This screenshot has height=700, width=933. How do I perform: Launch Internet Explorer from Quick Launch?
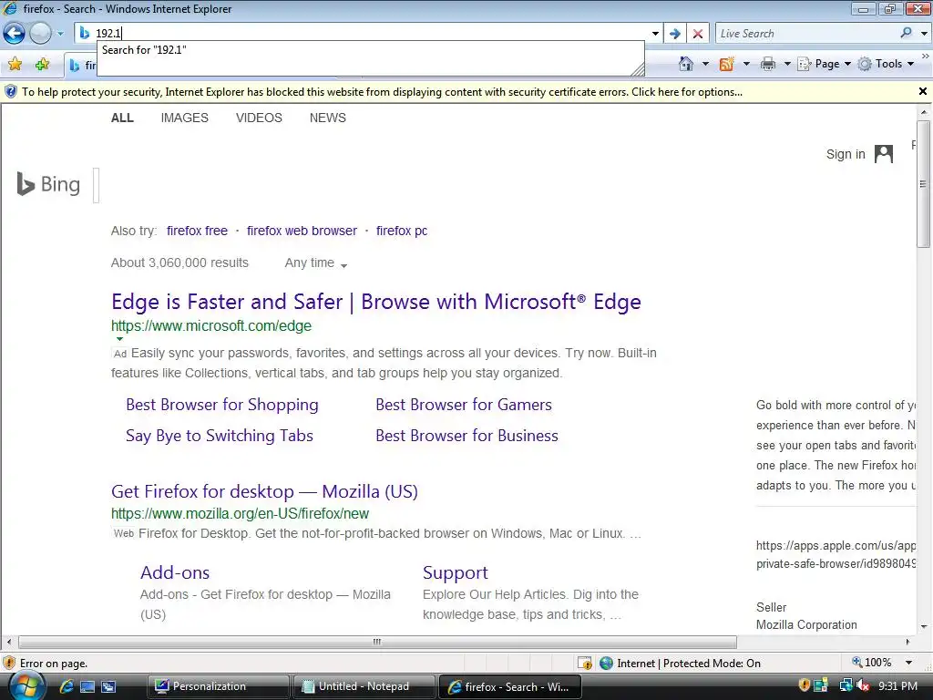click(66, 686)
